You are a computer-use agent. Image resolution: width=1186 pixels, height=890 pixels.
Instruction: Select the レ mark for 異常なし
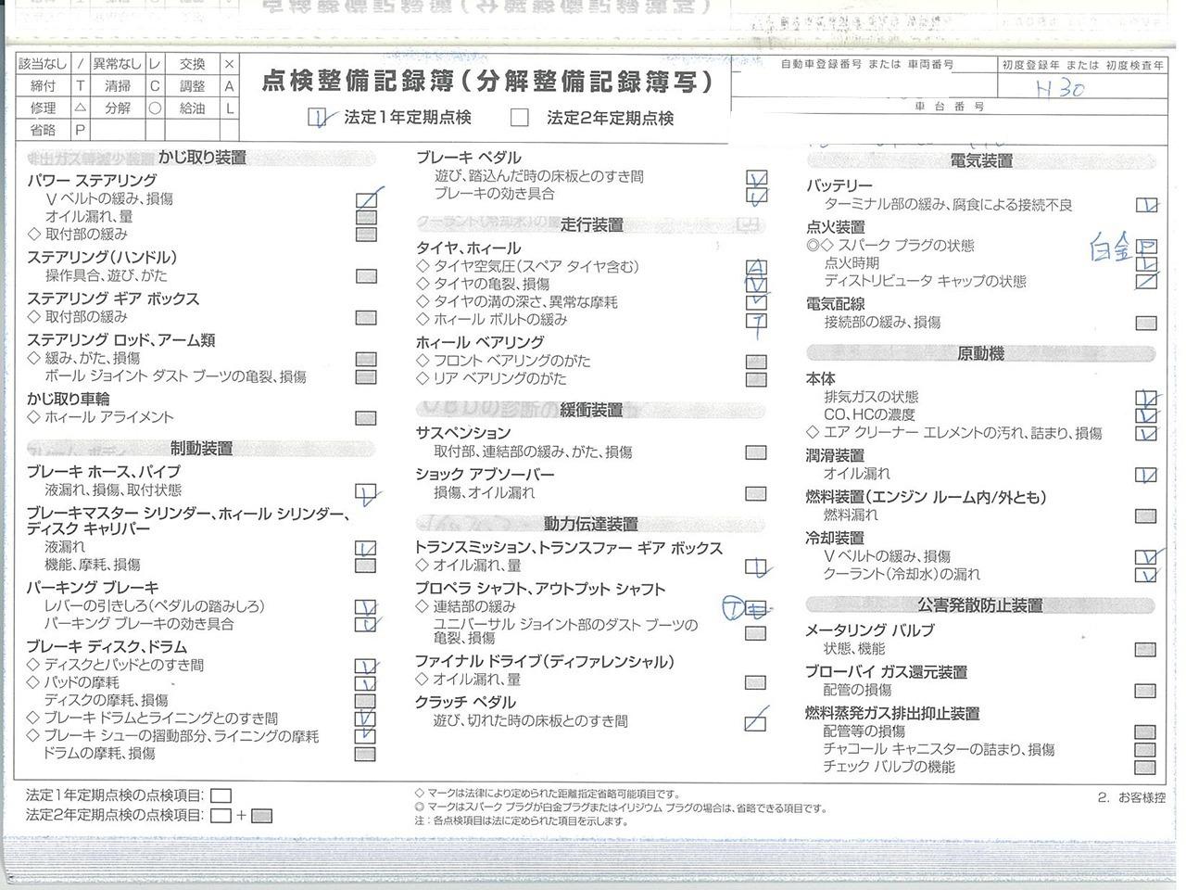(x=155, y=64)
